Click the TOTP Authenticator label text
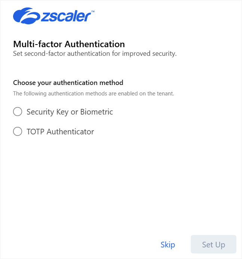242x259 pixels. pos(60,131)
